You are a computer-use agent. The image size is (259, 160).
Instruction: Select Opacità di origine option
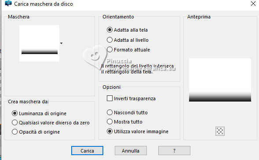15,132
